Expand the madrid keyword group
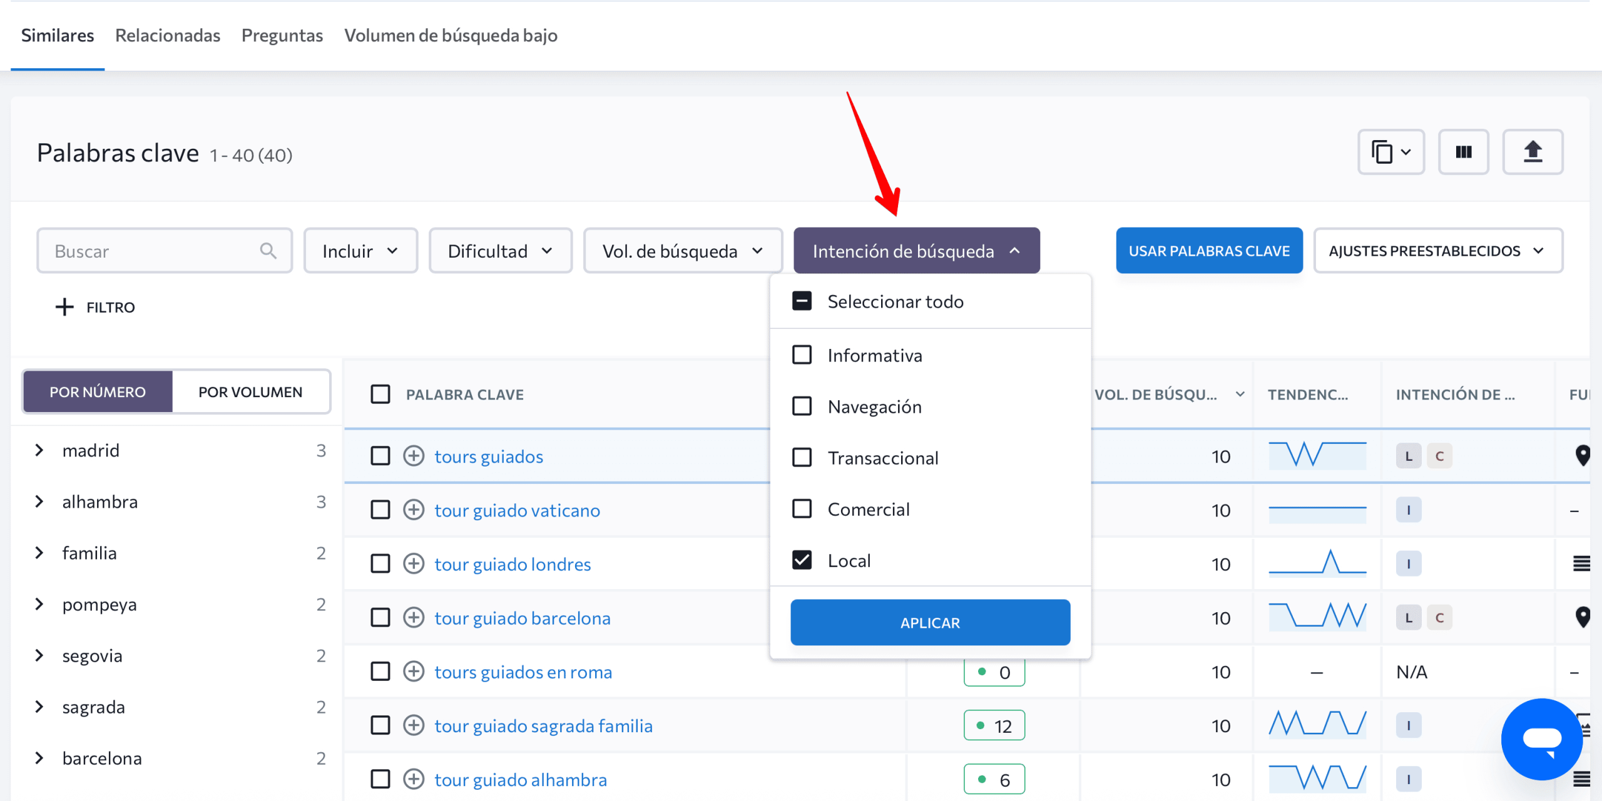The height and width of the screenshot is (801, 1602). 39,450
